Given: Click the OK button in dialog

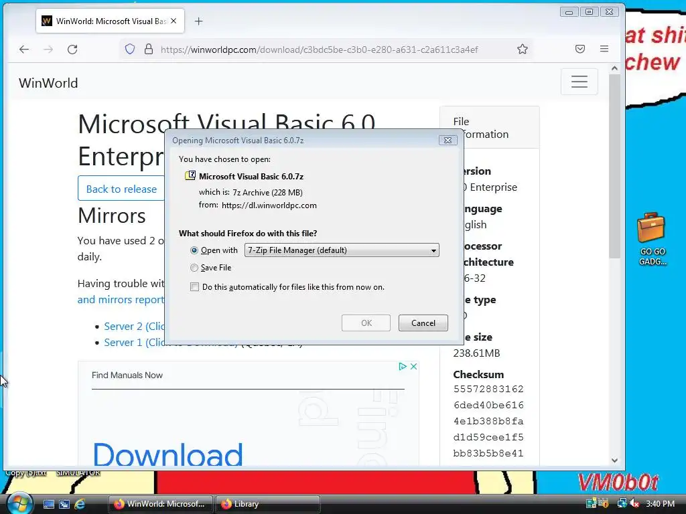Looking at the screenshot, I should pyautogui.click(x=366, y=323).
